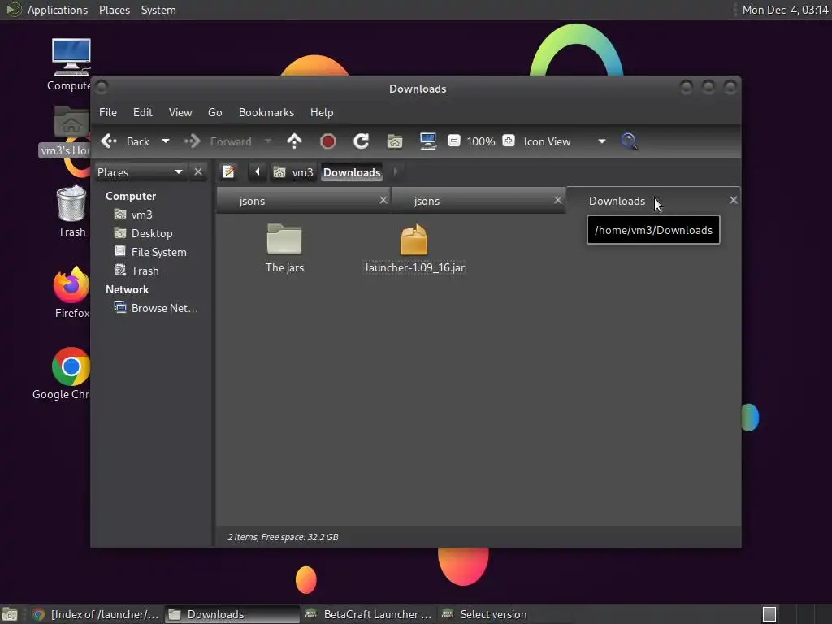
Task: Click the date and time clock
Action: 785,10
